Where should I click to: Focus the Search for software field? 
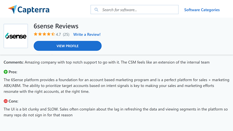coord(135,10)
